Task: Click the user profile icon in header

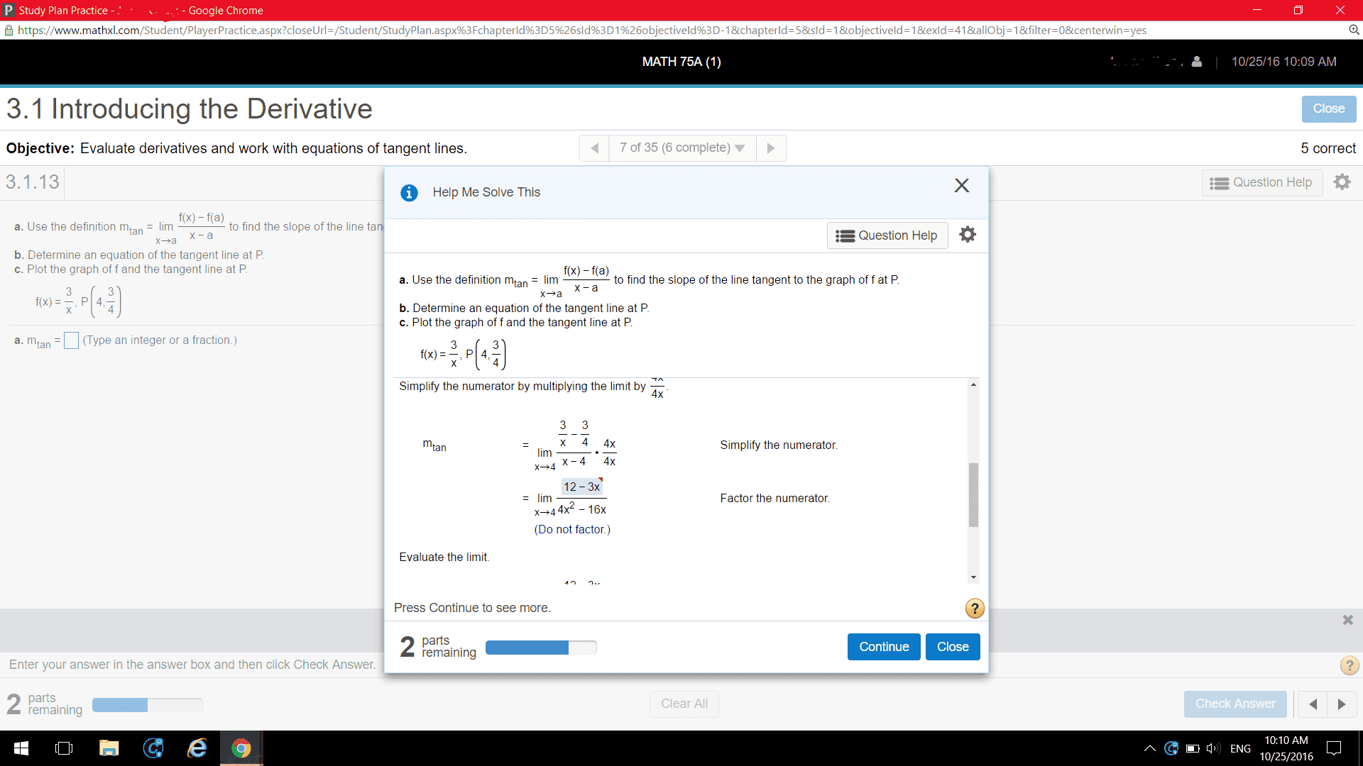Action: [1197, 62]
